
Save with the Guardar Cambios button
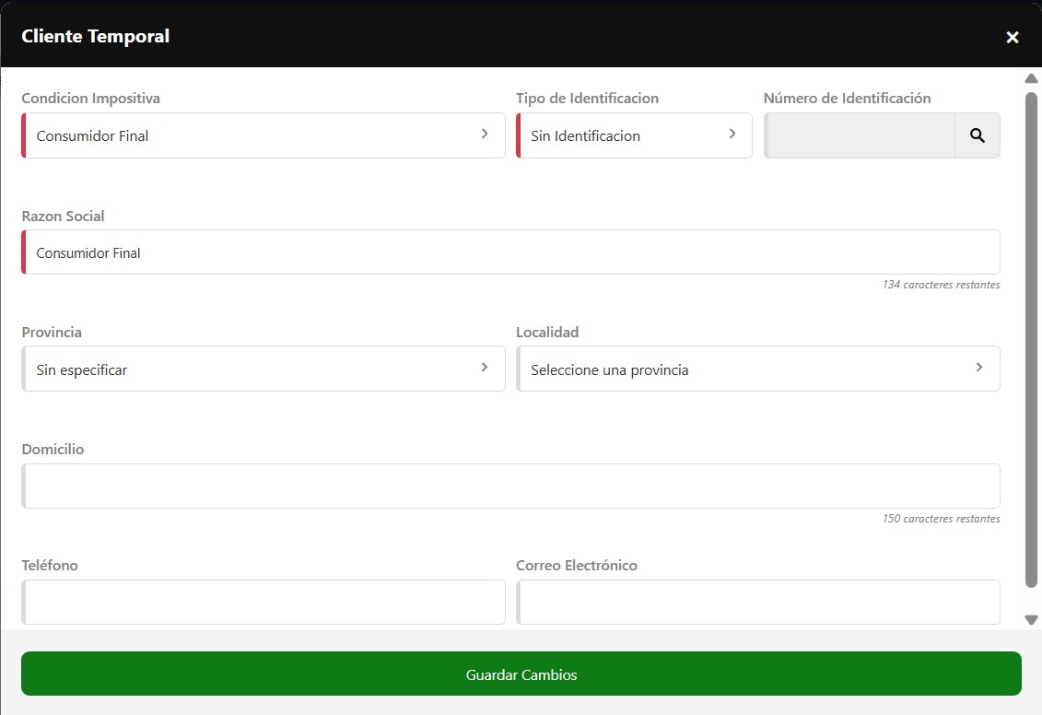tap(521, 674)
